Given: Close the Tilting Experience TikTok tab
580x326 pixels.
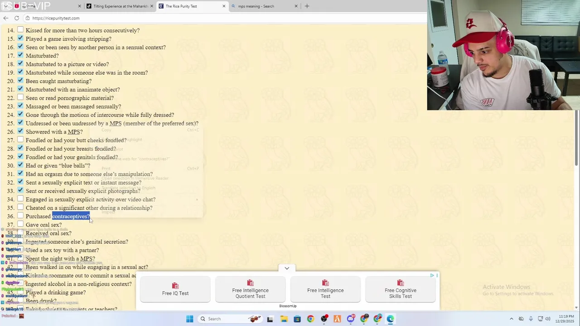Looking at the screenshot, I should (152, 6).
